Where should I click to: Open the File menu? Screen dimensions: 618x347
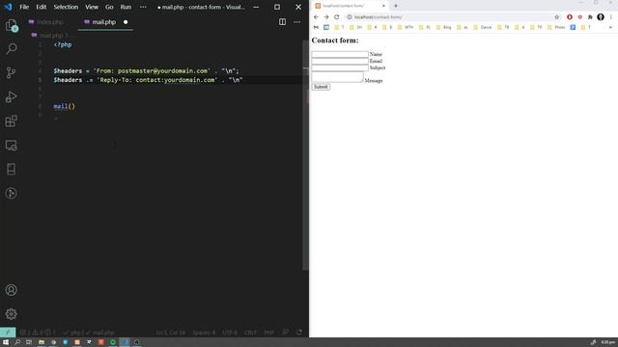[24, 7]
